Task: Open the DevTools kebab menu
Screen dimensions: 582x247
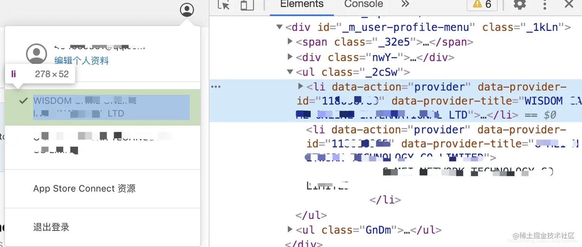Action: 545,5
